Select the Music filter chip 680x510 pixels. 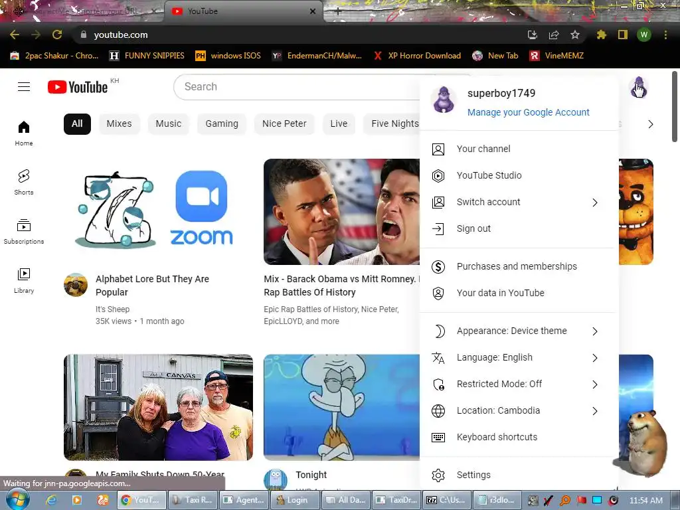point(168,124)
